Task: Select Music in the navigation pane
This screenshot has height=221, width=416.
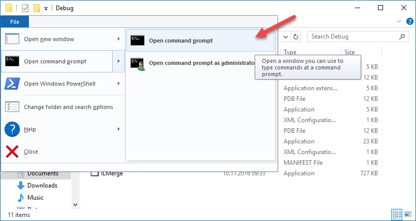Action: pyautogui.click(x=36, y=197)
